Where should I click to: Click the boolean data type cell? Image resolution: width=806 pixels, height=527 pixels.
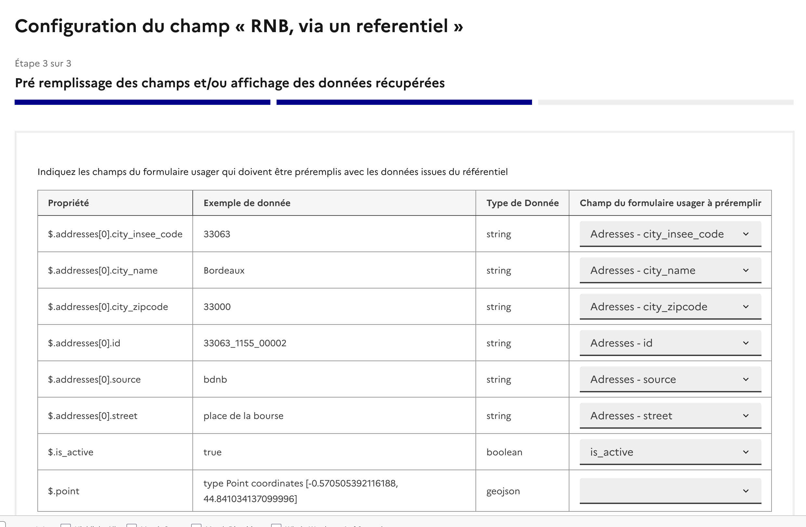click(x=504, y=452)
